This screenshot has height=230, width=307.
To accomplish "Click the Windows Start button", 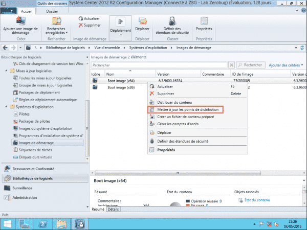I will (x=8, y=224).
